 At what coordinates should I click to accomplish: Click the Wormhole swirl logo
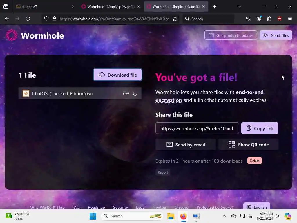[12, 35]
